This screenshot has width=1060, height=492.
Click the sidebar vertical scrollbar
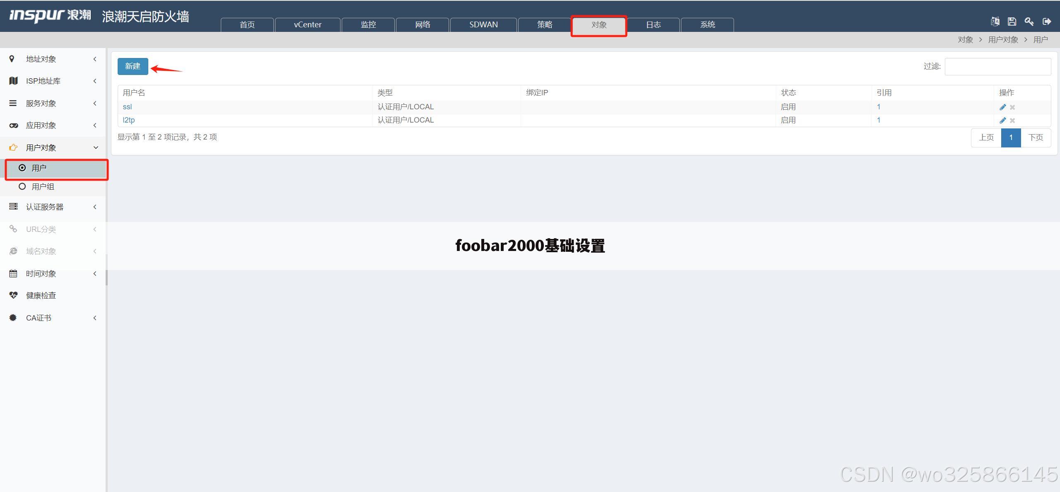coord(106,270)
